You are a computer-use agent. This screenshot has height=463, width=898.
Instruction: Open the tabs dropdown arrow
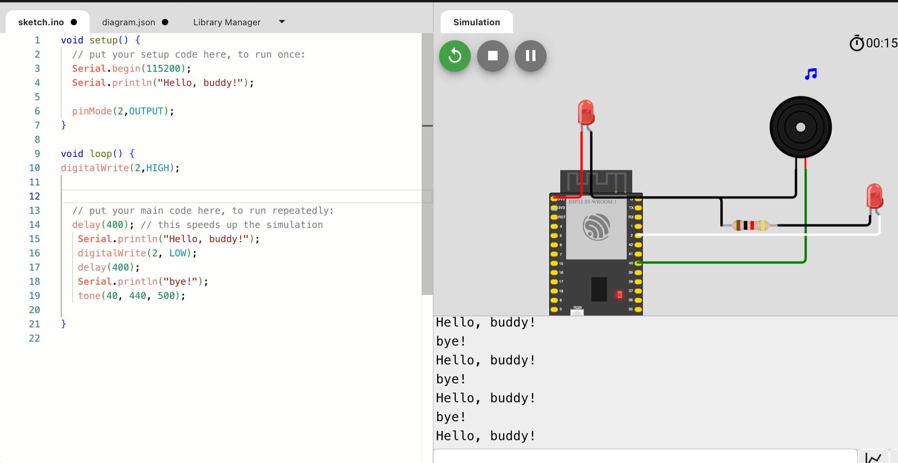[282, 22]
